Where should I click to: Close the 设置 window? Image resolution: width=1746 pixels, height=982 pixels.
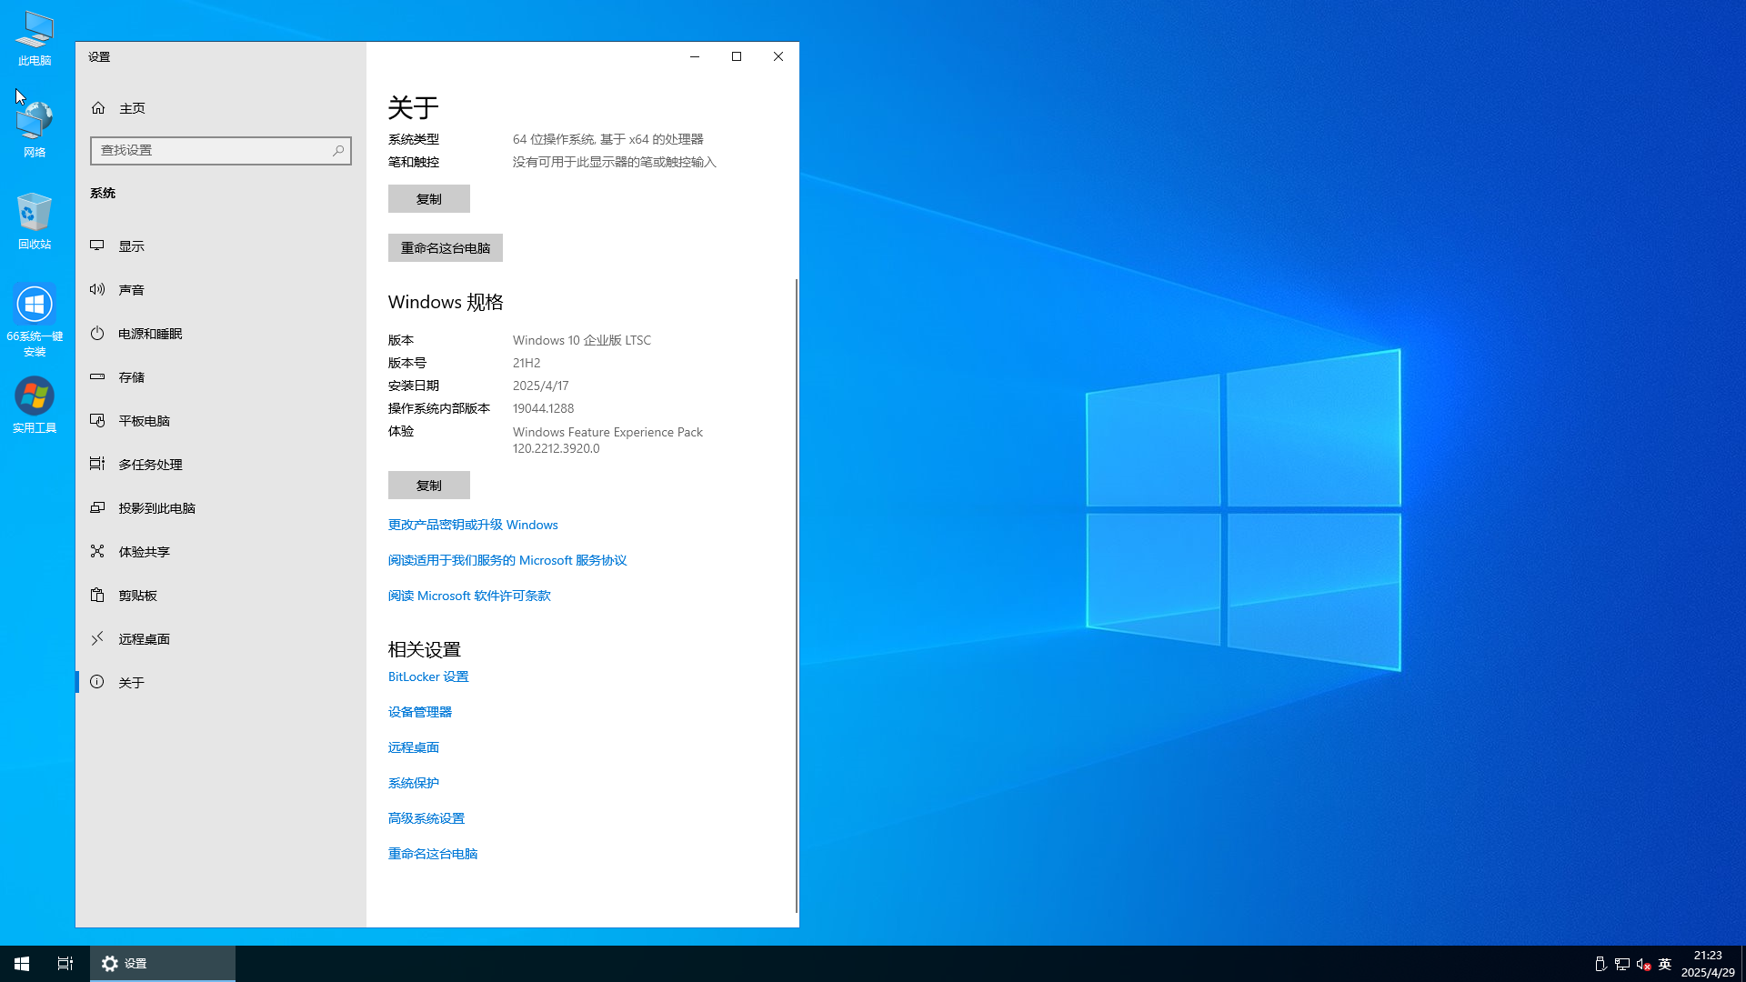tap(778, 56)
